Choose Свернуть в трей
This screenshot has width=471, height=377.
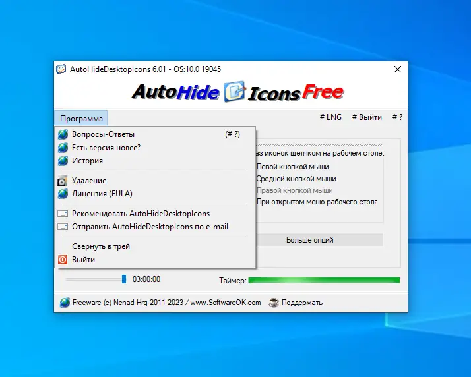point(155,246)
